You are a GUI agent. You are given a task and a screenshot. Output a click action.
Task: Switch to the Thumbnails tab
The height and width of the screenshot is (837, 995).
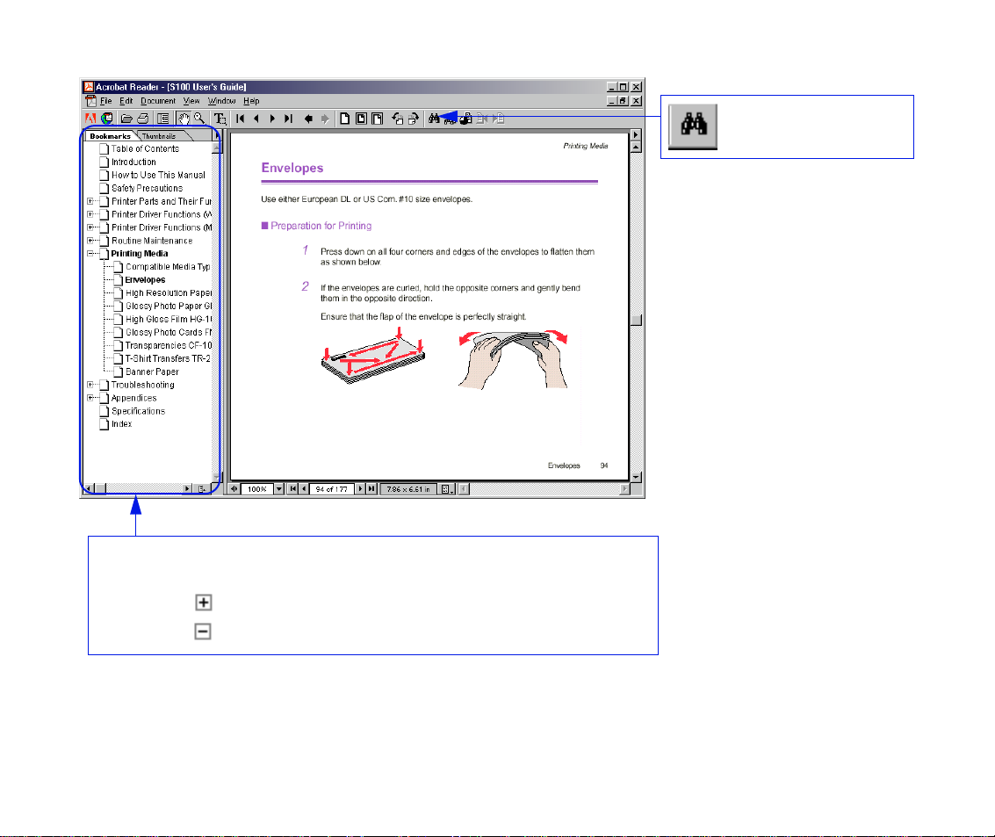point(159,136)
